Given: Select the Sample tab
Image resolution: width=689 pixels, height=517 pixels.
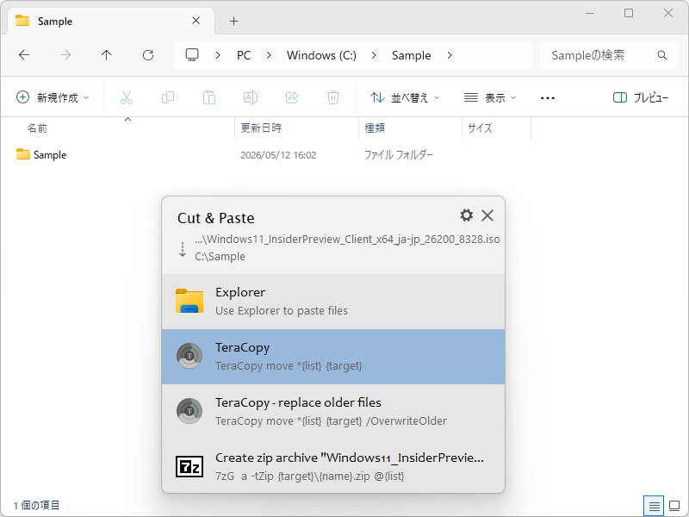Looking at the screenshot, I should (111, 21).
